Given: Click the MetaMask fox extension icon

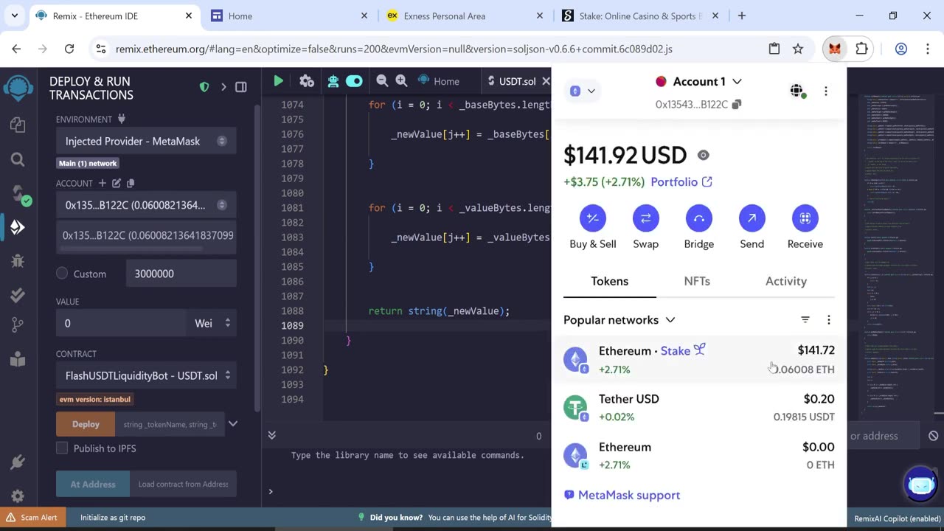Looking at the screenshot, I should pos(834,49).
